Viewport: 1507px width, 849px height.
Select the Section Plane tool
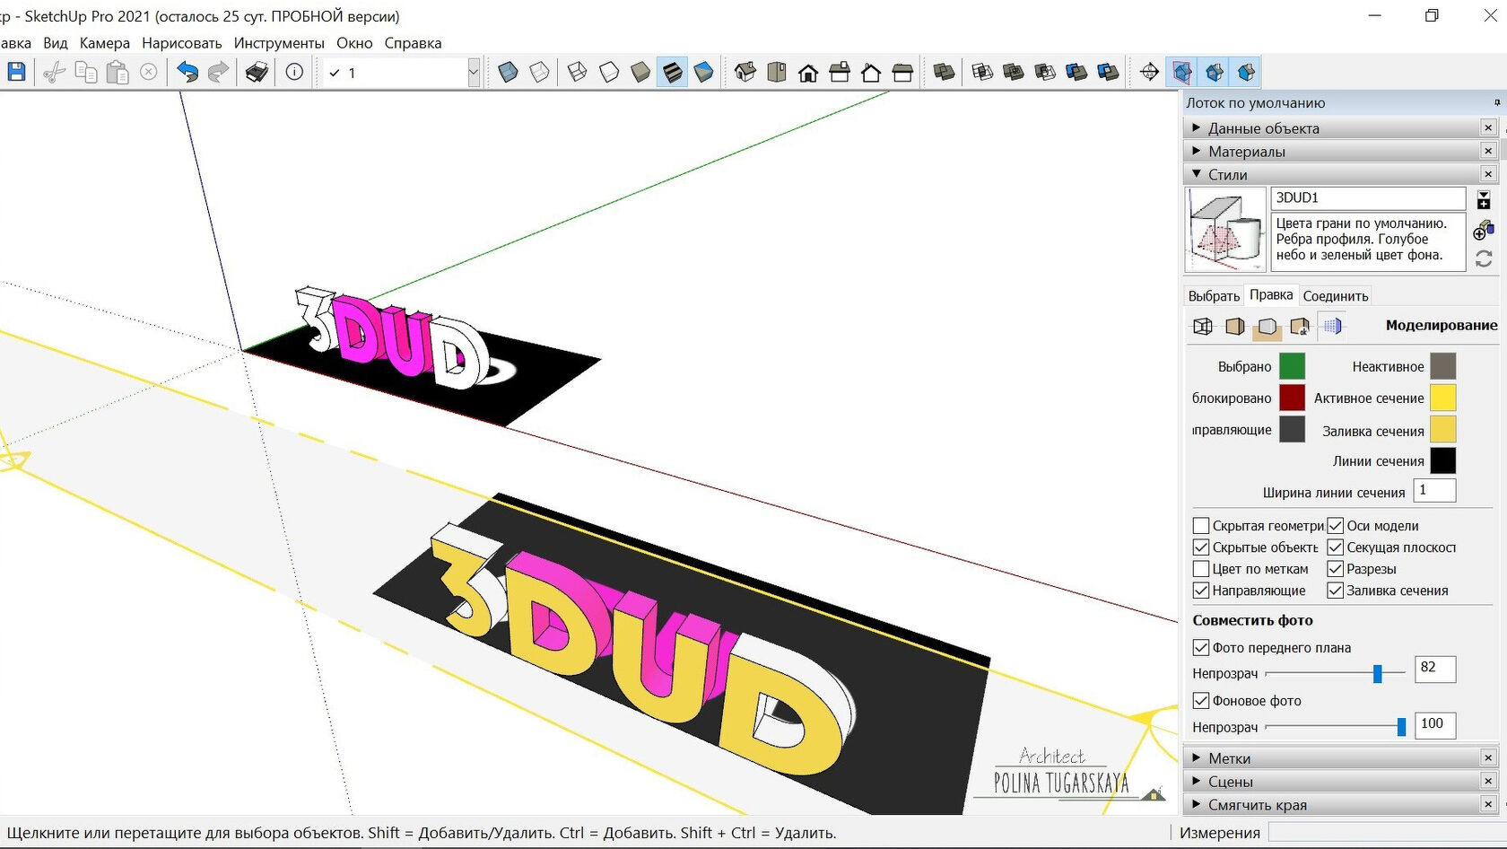point(1149,72)
